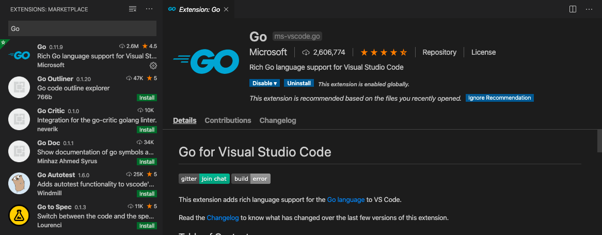Screen dimensions: 602x235
Task: Click Ignore Recommendation button
Action: 499,98
